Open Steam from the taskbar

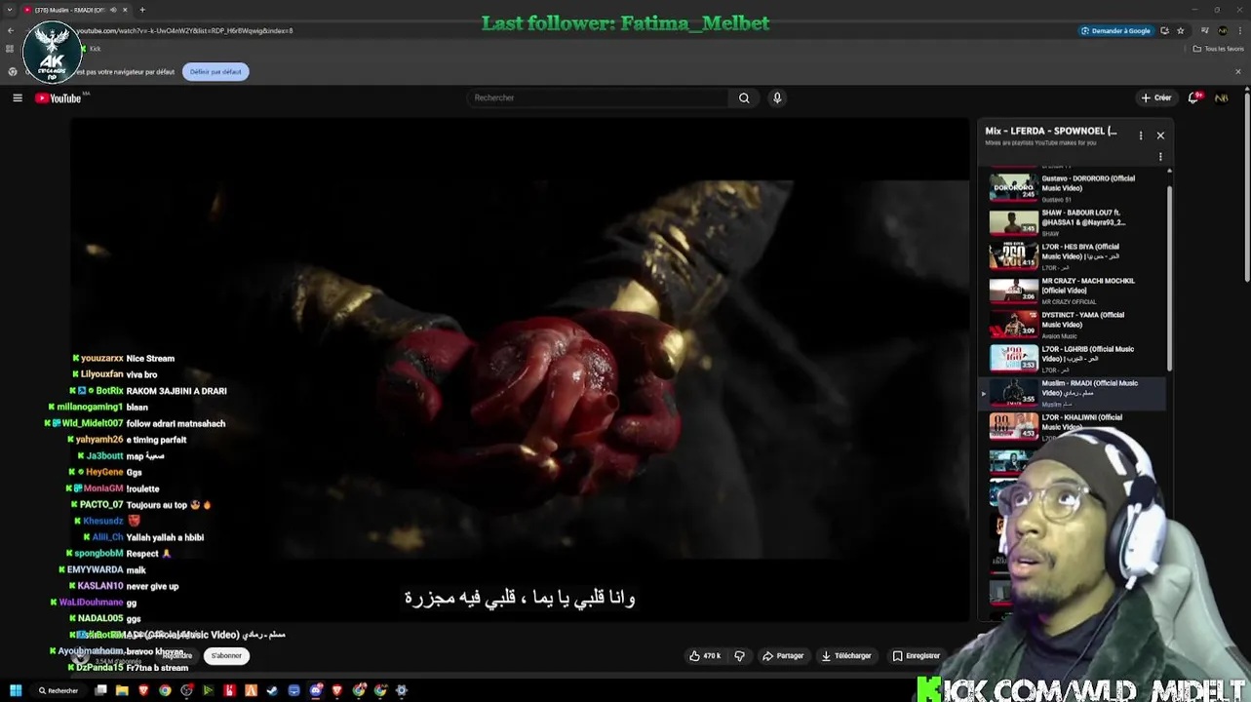tap(272, 690)
